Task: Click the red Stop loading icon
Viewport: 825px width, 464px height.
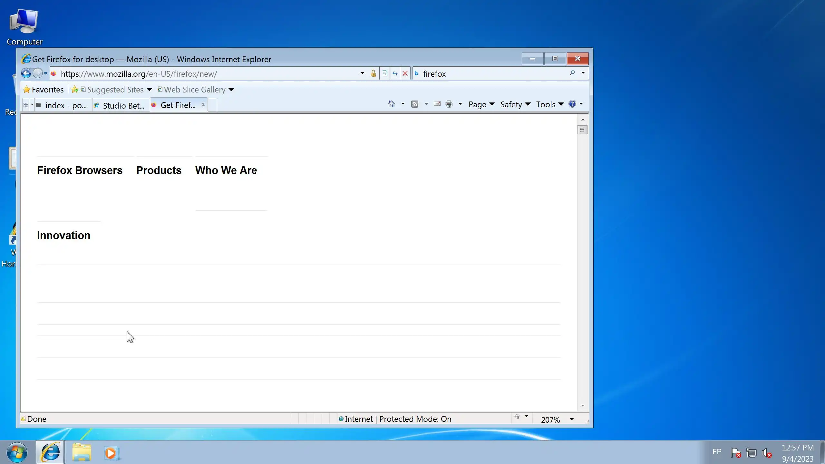Action: pyautogui.click(x=405, y=73)
